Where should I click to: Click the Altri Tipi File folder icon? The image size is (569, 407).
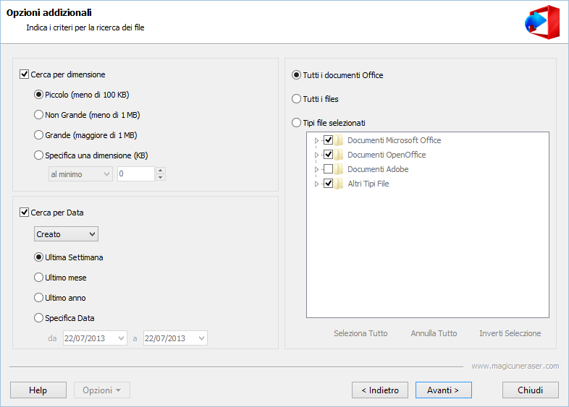coord(339,184)
